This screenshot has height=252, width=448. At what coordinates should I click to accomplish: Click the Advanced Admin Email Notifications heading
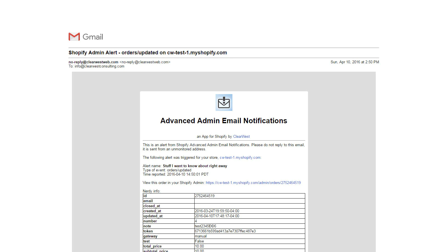click(224, 121)
